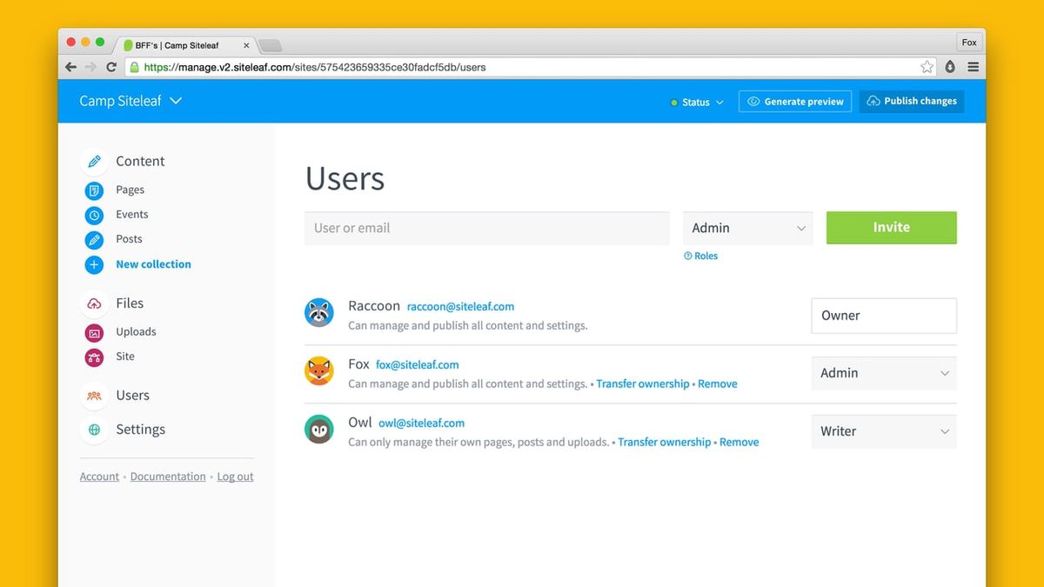Click Raccoon's Owner role field

tap(884, 316)
